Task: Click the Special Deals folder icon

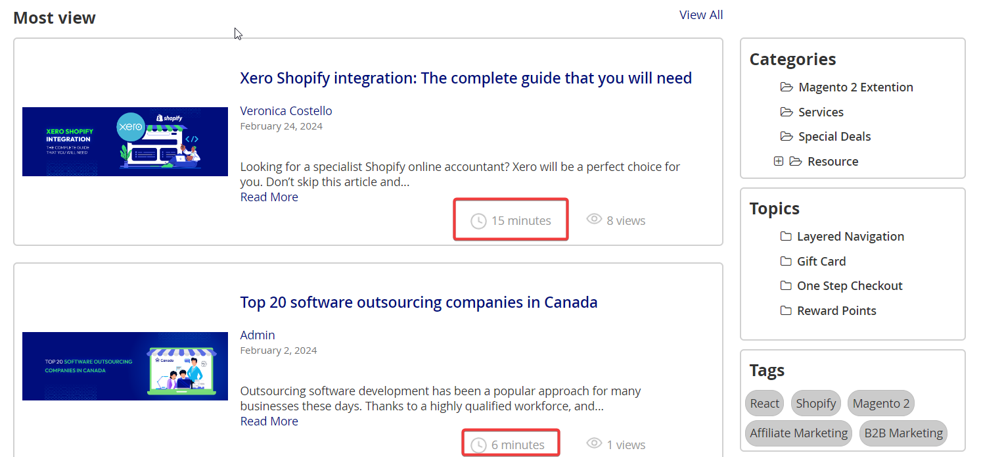Action: 787,136
